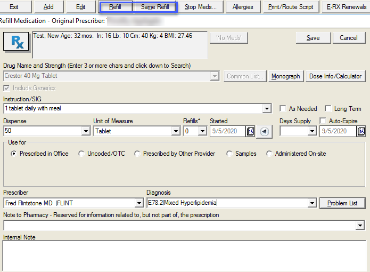
Task: Choose Prescribed by Other Provider option
Action: 137,154
